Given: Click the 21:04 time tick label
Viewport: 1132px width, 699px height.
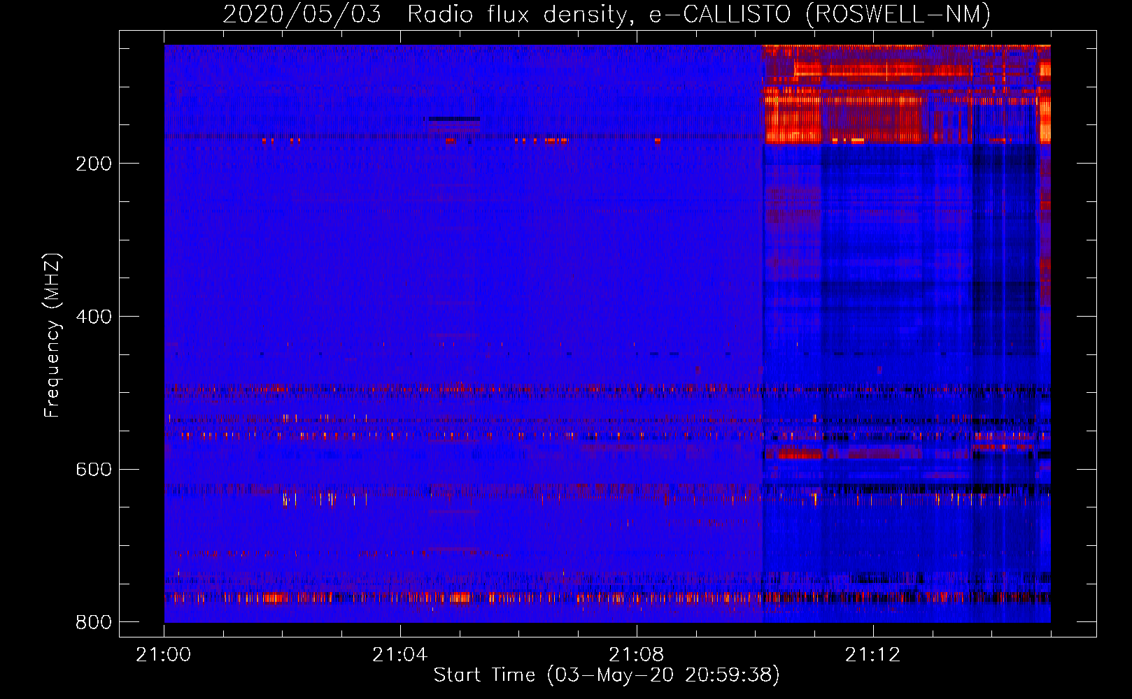Looking at the screenshot, I should coord(400,655).
